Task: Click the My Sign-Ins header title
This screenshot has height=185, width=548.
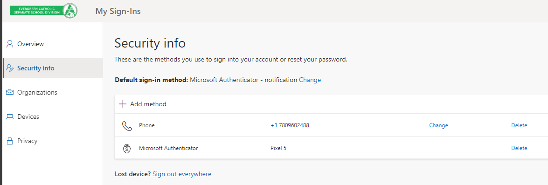Action: 118,11
